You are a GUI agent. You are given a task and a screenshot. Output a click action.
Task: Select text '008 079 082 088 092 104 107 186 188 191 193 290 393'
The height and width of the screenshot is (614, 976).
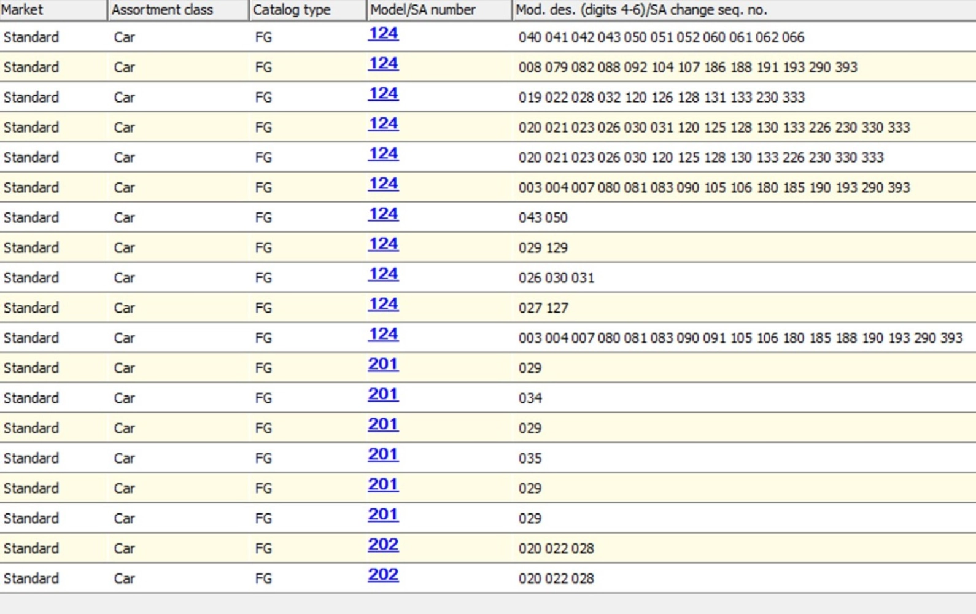pyautogui.click(x=687, y=68)
